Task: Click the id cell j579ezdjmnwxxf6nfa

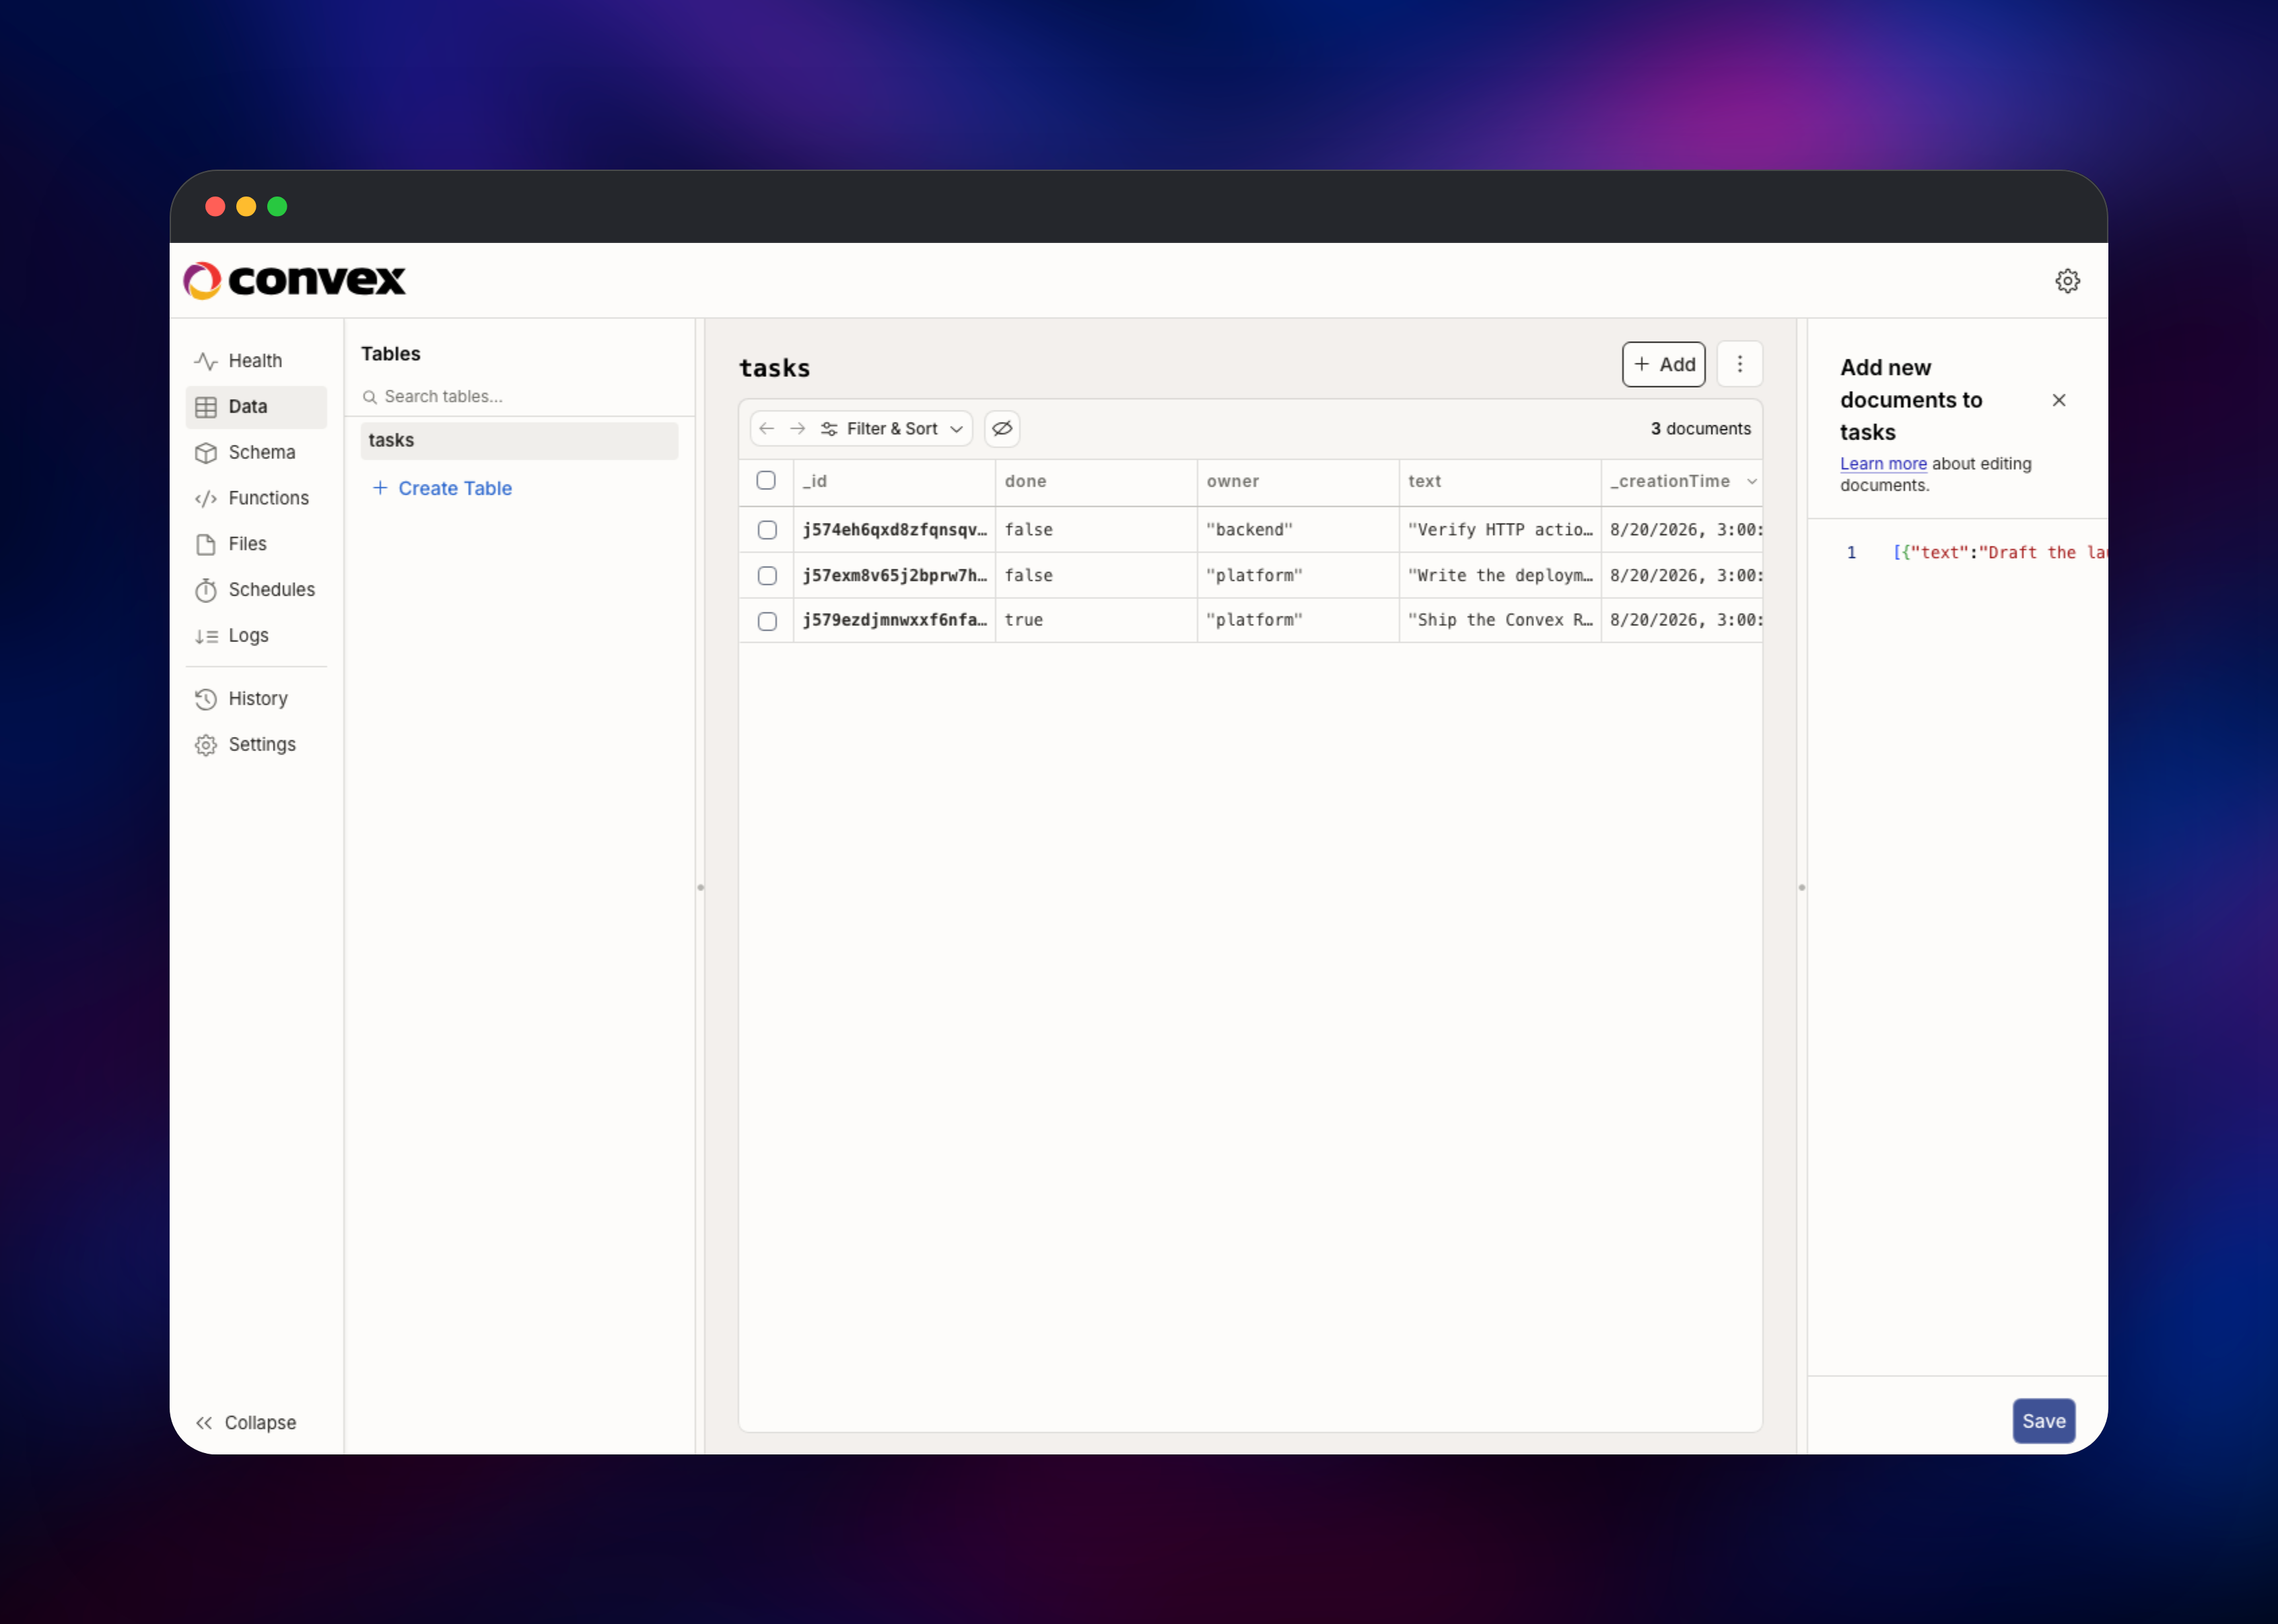Action: [894, 621]
